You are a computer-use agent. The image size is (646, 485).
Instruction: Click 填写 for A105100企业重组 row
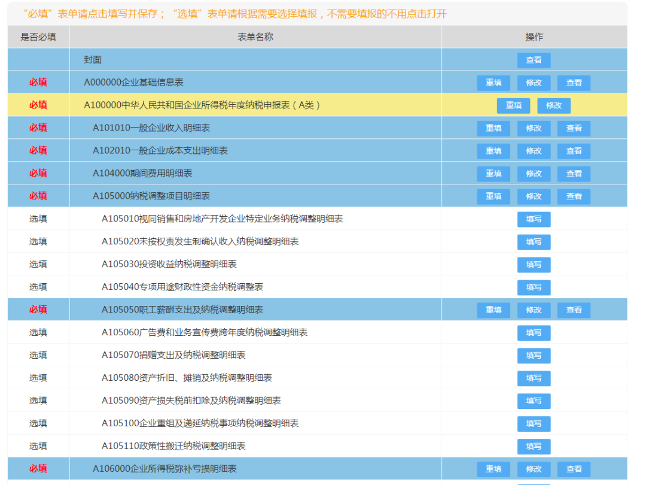pyautogui.click(x=534, y=423)
